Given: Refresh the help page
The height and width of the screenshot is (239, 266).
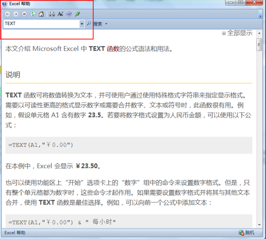Looking at the screenshot, I should pos(33,14).
